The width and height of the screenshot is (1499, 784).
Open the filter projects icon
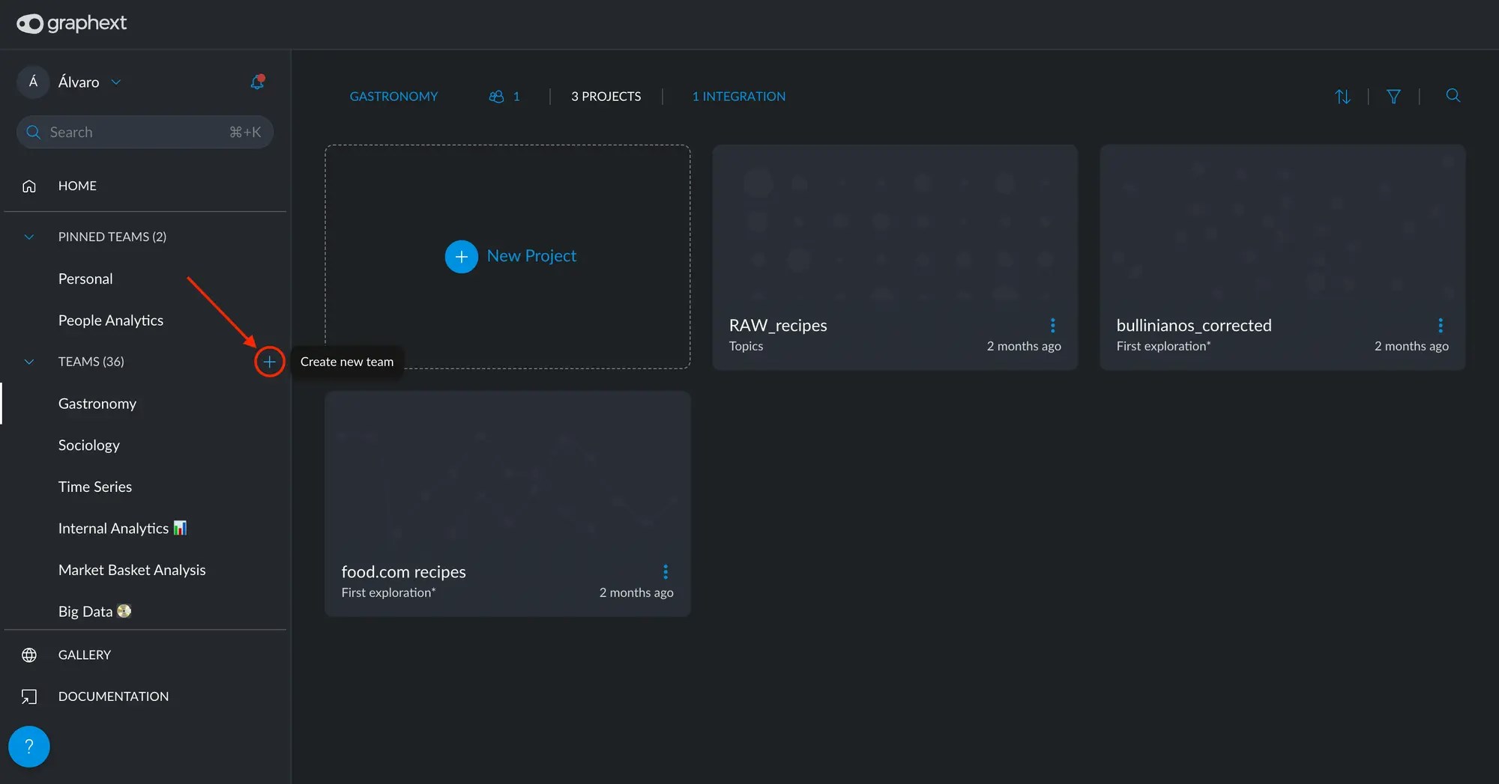tap(1393, 96)
